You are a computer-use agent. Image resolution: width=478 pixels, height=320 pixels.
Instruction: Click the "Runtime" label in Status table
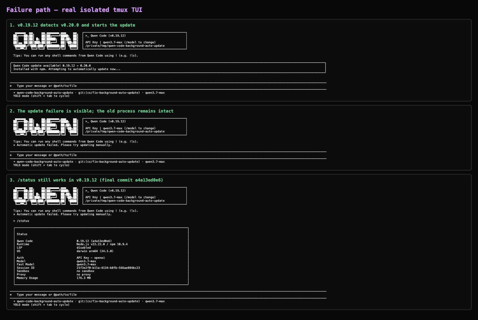tap(23, 244)
